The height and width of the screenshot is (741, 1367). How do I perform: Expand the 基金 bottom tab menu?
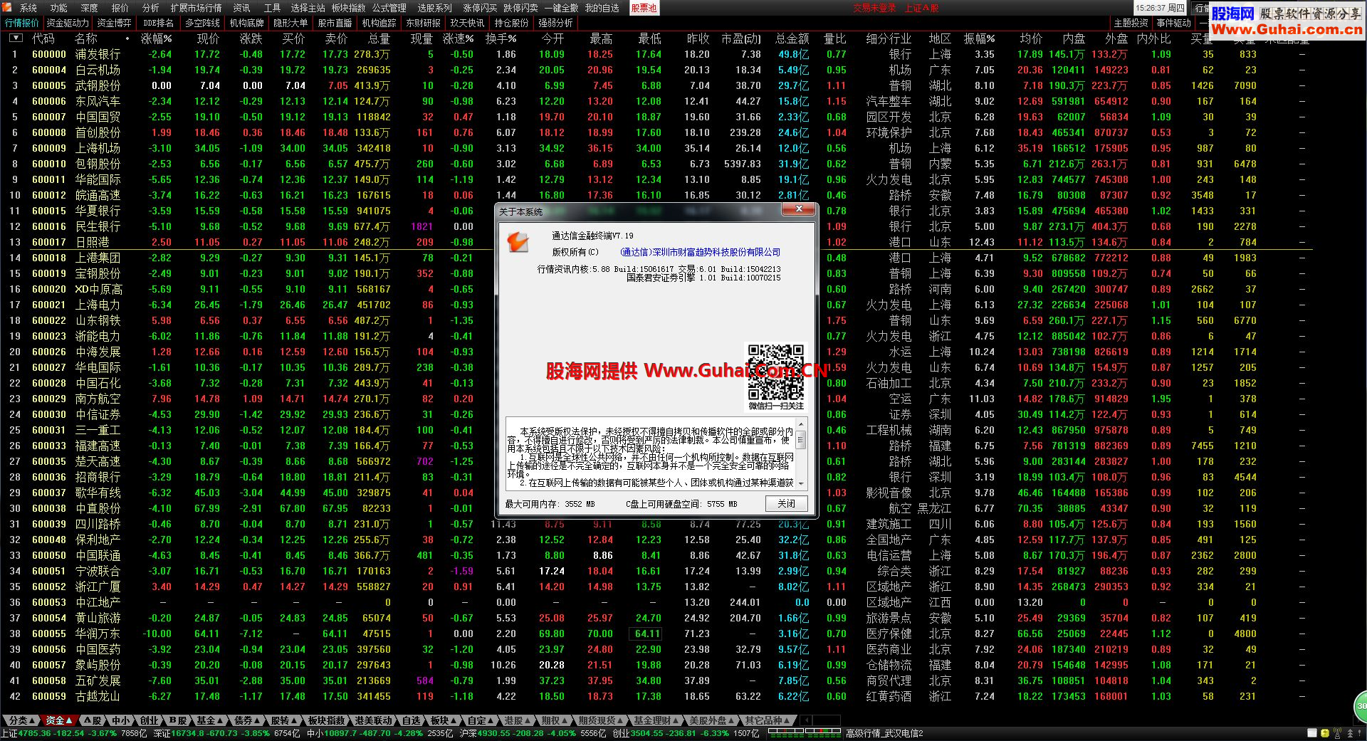210,720
